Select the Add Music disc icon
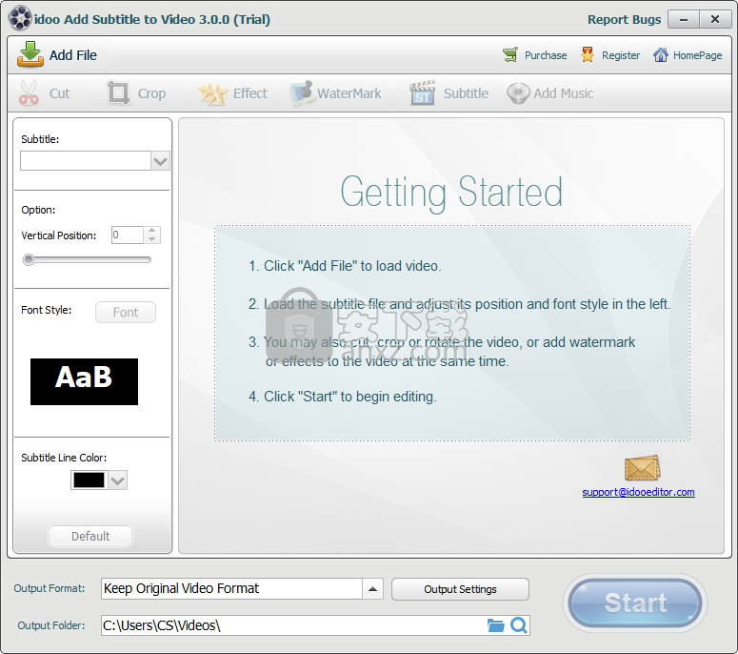Screen dimensions: 738x654 pyautogui.click(x=518, y=93)
